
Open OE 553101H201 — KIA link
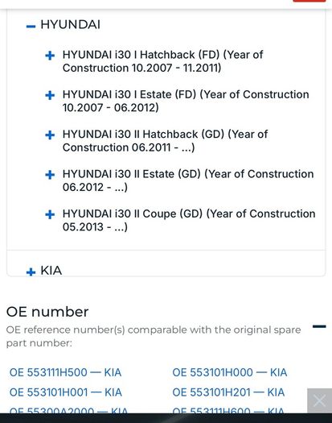(x=228, y=392)
